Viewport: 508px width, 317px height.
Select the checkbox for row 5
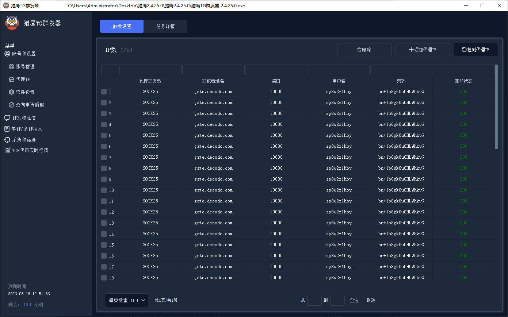point(104,135)
